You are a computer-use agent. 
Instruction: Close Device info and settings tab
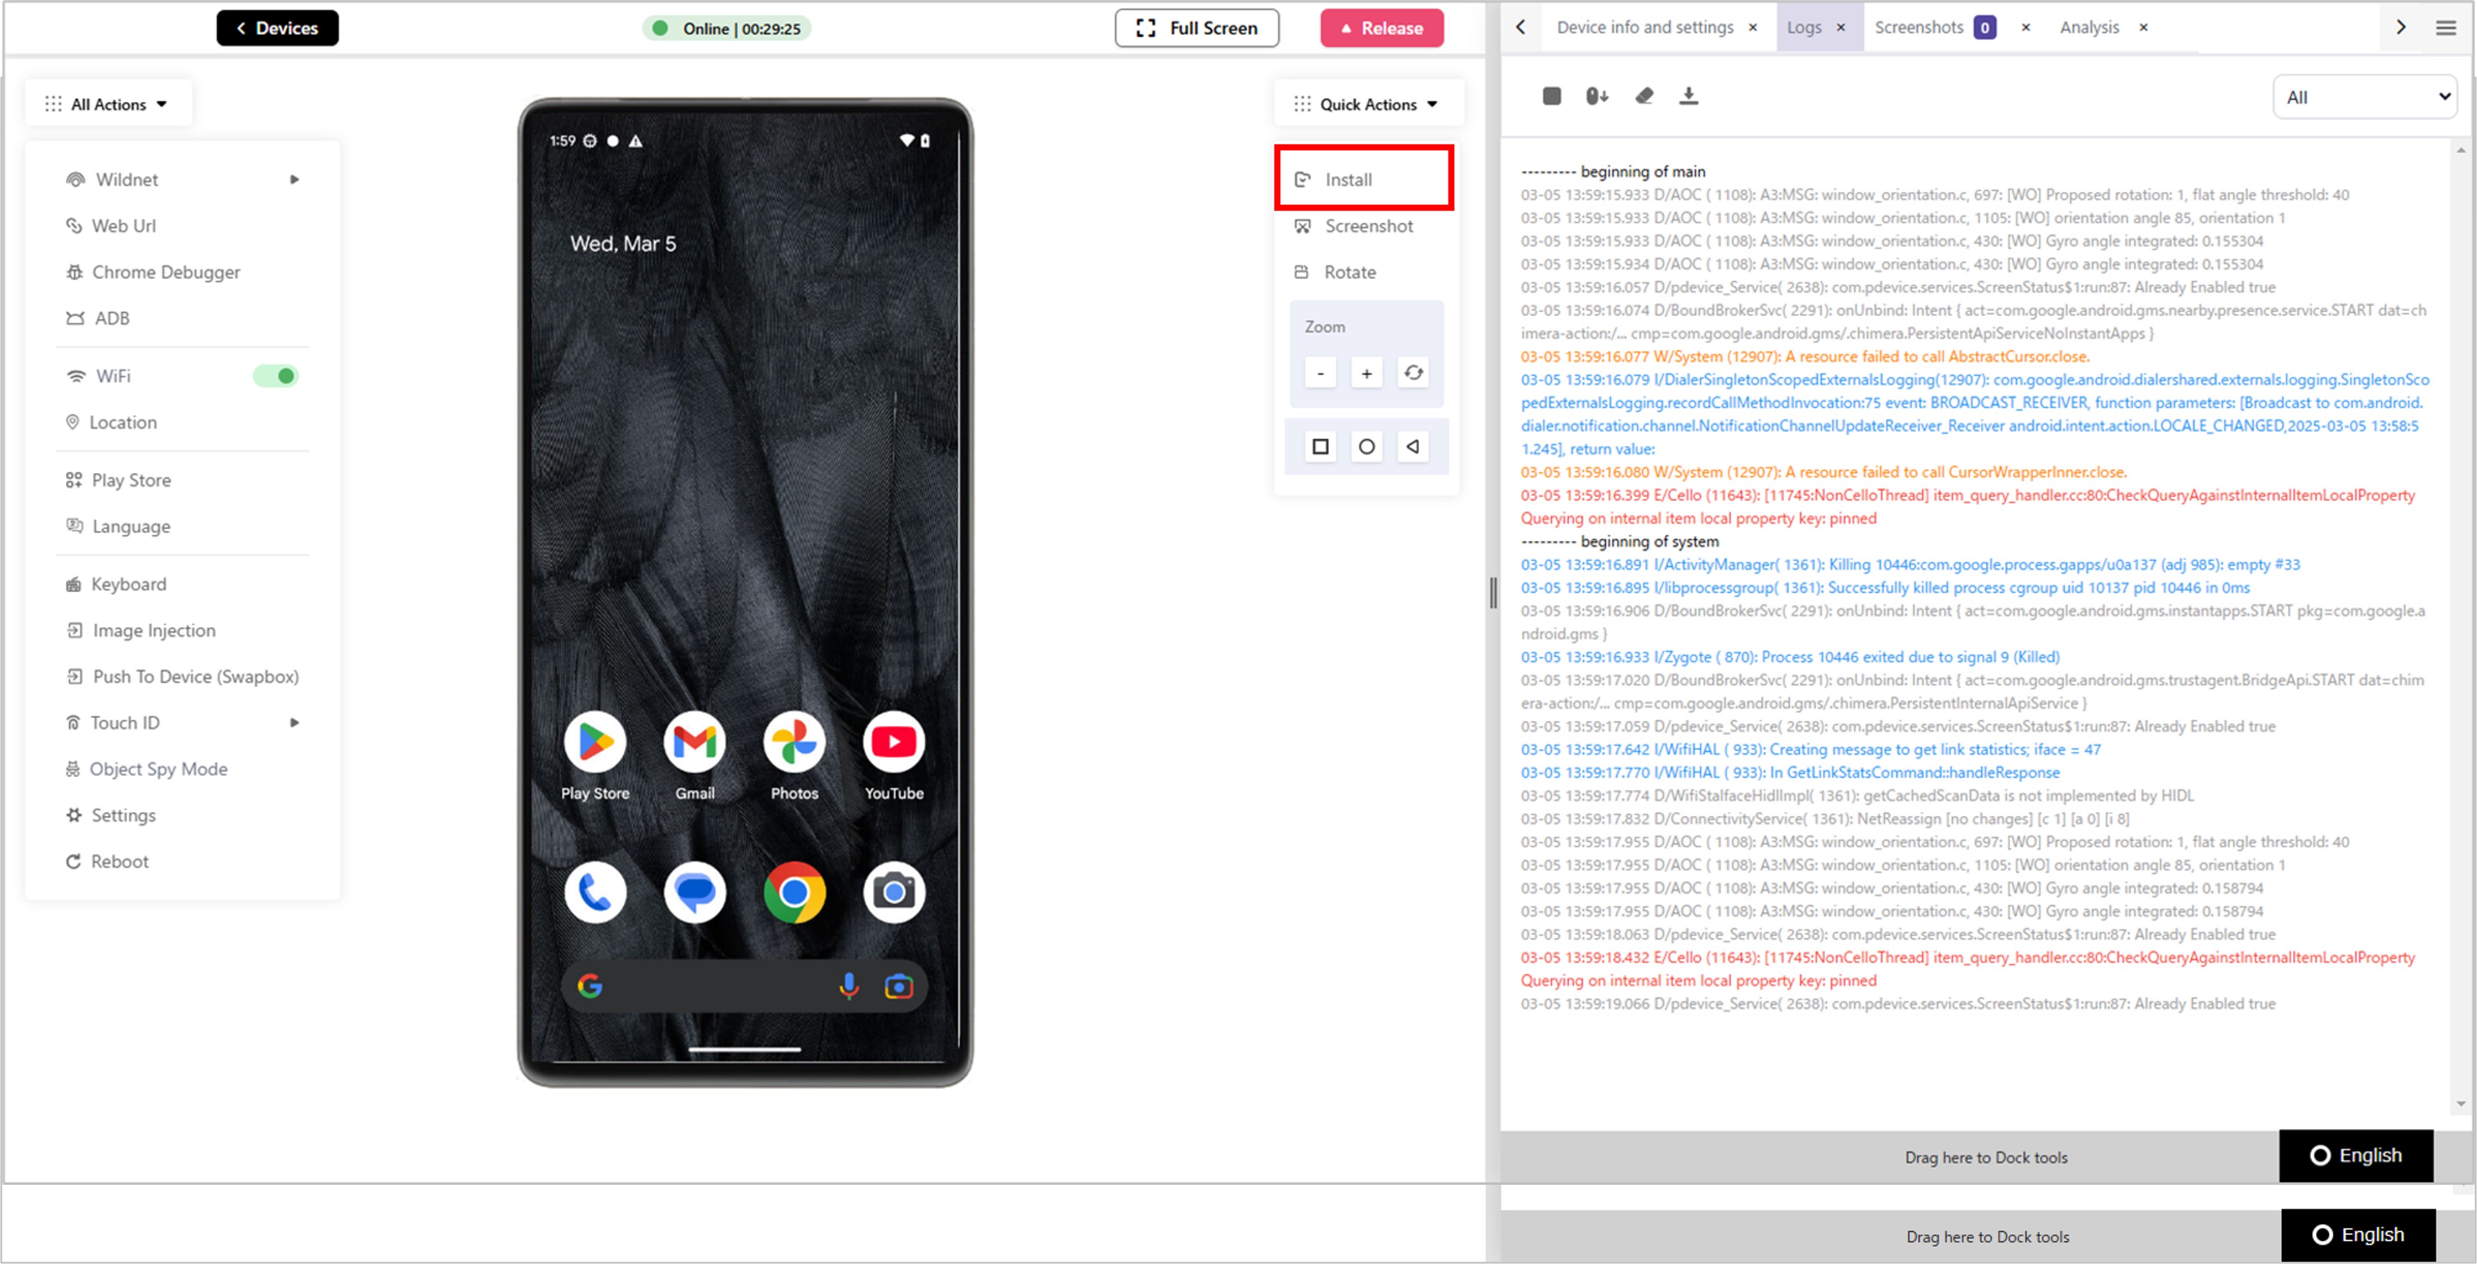click(x=1753, y=28)
